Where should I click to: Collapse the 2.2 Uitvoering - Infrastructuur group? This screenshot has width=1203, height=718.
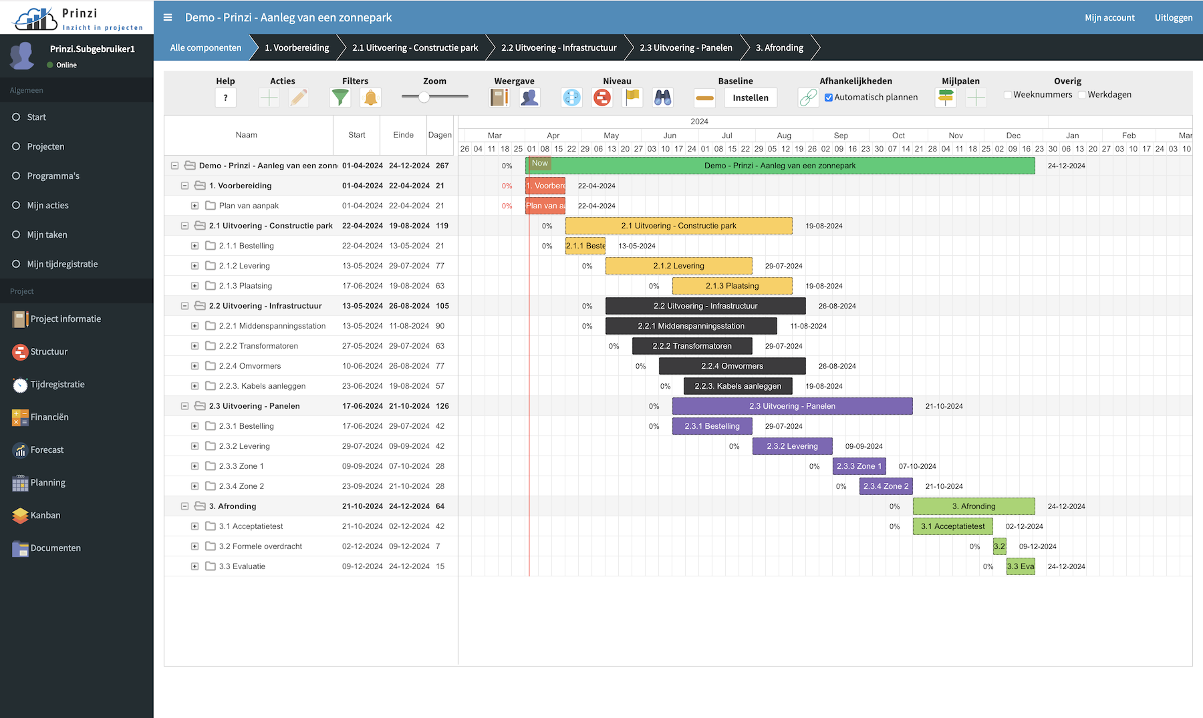184,306
